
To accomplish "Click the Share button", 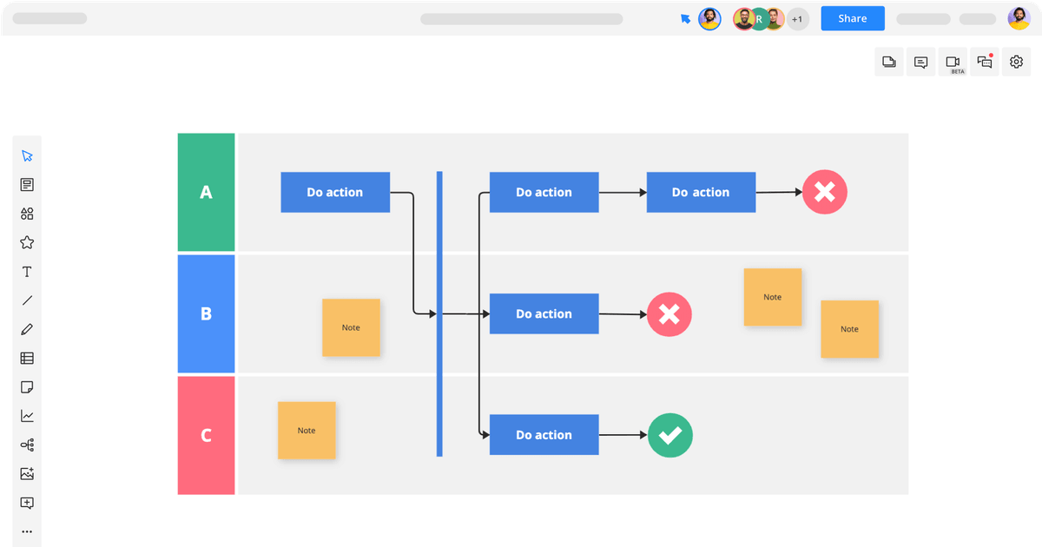I will click(x=852, y=18).
